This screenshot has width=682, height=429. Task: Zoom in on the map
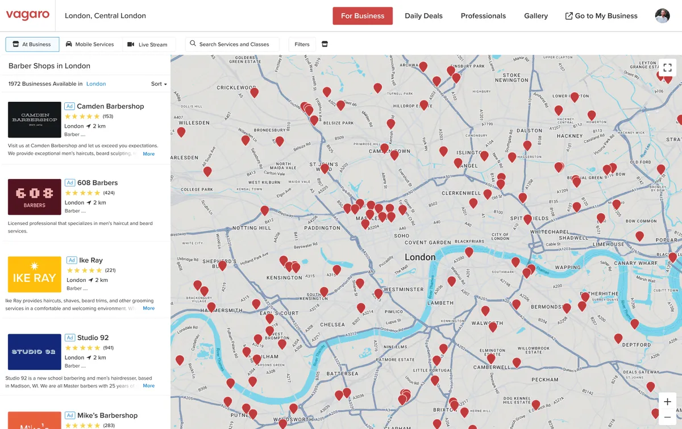pos(667,401)
